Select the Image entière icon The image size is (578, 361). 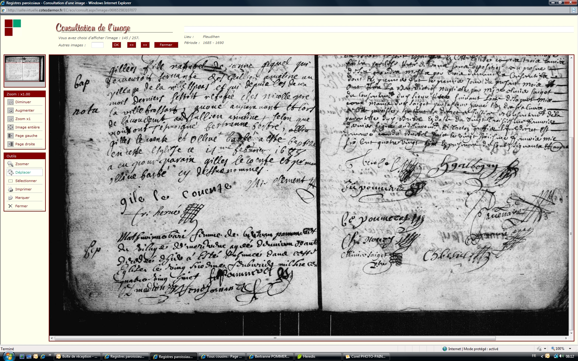point(11,128)
